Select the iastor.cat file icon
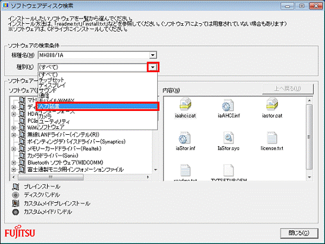 point(272,104)
